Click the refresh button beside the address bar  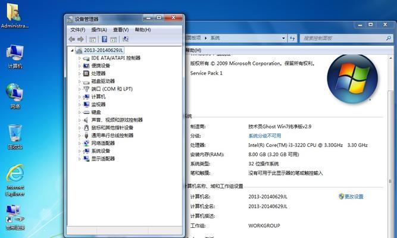click(x=292, y=38)
